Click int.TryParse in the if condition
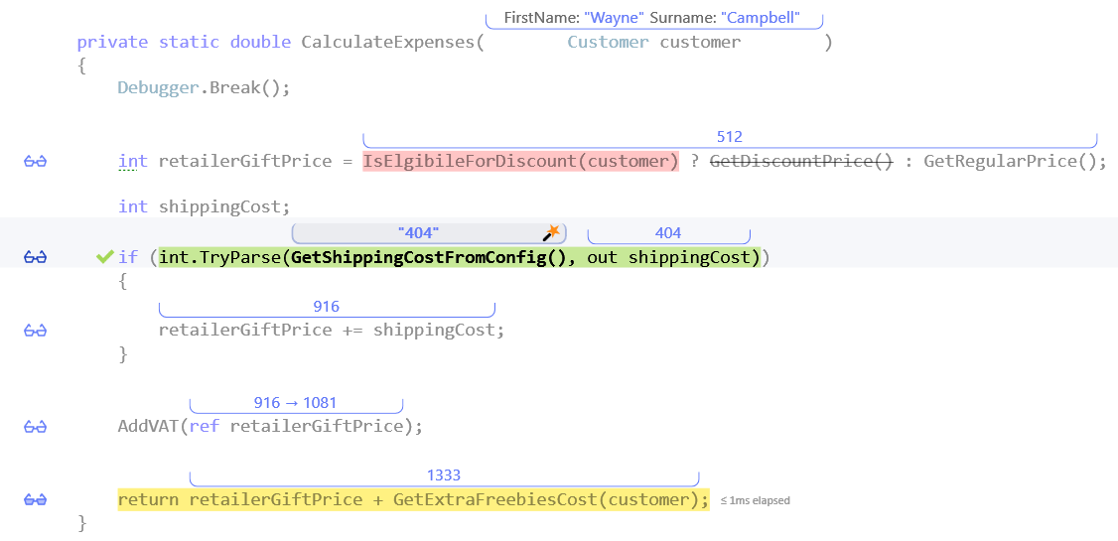This screenshot has width=1118, height=541. [x=219, y=257]
